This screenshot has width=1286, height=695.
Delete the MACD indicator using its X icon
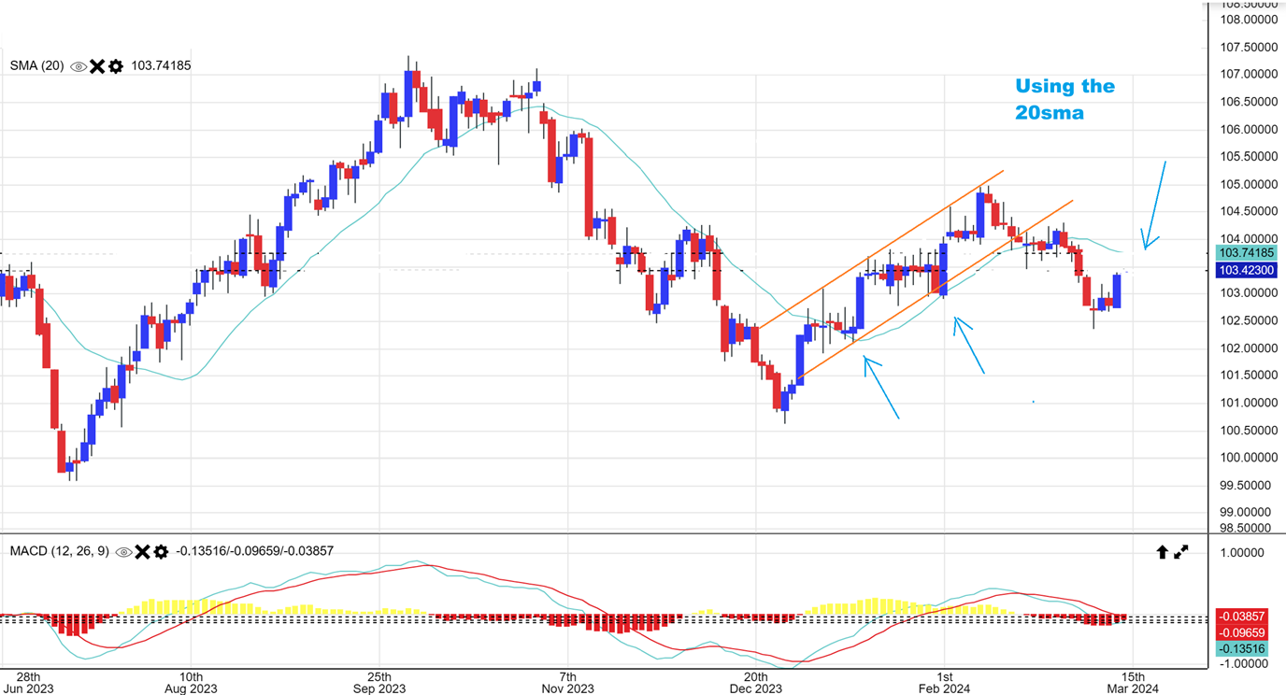click(x=142, y=552)
